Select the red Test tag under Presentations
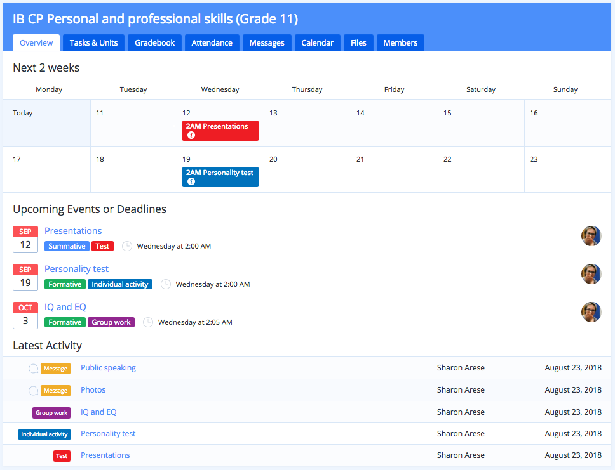This screenshot has height=470, width=615. (102, 246)
